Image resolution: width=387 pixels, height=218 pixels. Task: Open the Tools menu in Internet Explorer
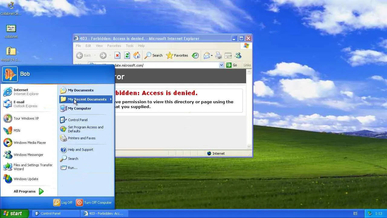click(x=129, y=46)
